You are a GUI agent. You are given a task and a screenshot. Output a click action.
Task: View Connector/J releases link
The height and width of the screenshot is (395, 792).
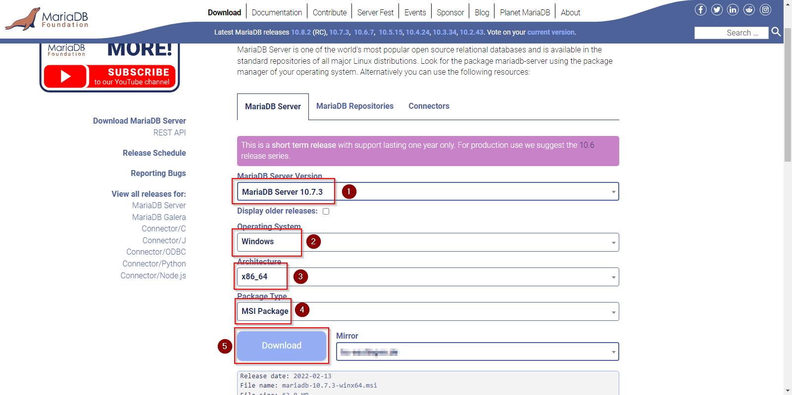[164, 240]
